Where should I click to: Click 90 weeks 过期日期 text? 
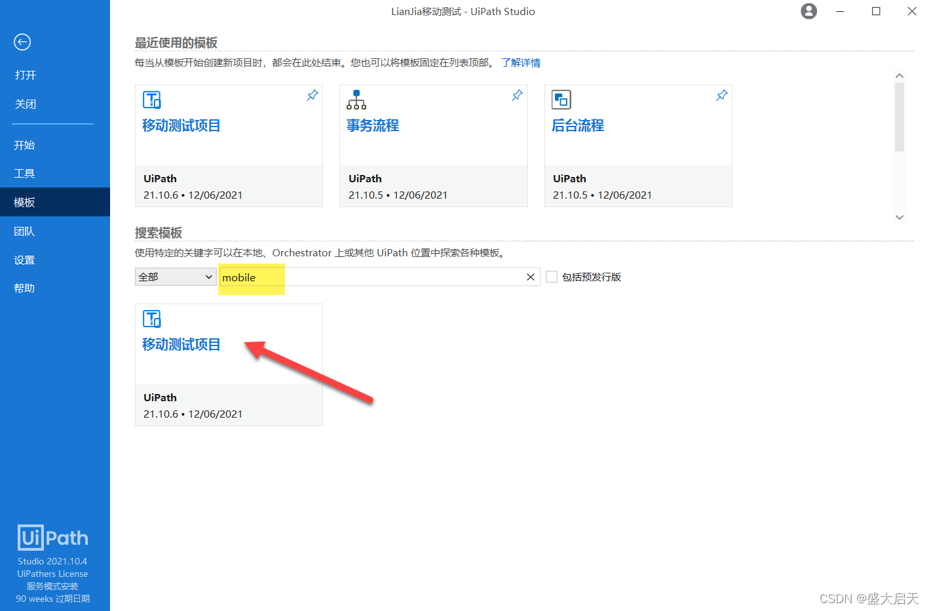click(x=53, y=599)
